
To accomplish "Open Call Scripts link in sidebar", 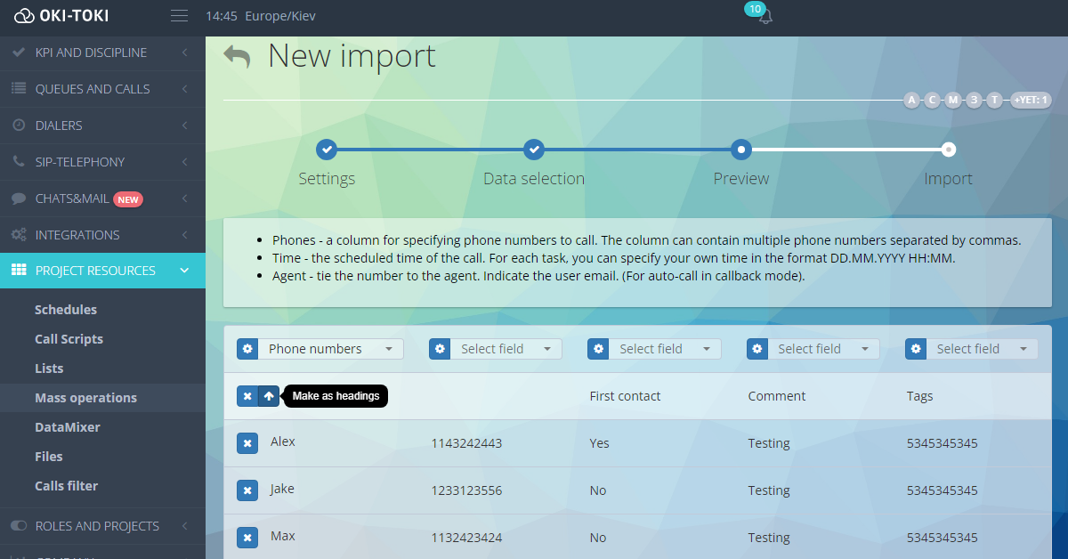I will [x=69, y=339].
